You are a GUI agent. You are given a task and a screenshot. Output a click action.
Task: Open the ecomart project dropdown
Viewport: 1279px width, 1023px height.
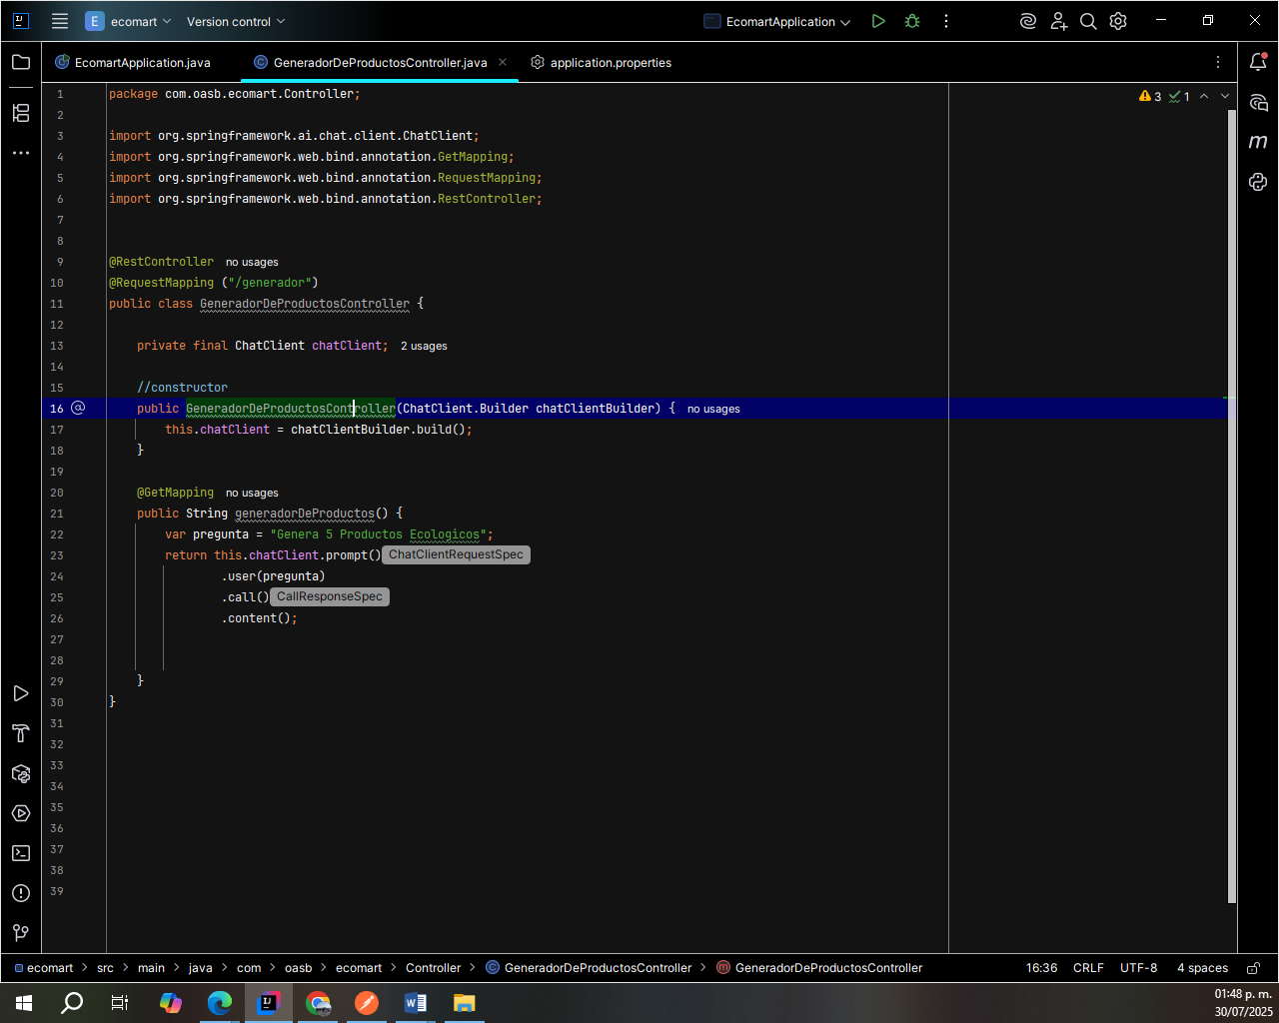click(x=129, y=21)
